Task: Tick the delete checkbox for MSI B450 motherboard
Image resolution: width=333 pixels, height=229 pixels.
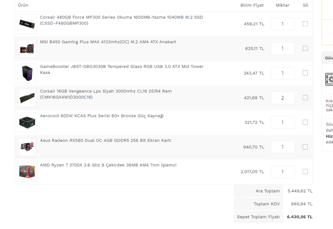Action: (x=305, y=48)
